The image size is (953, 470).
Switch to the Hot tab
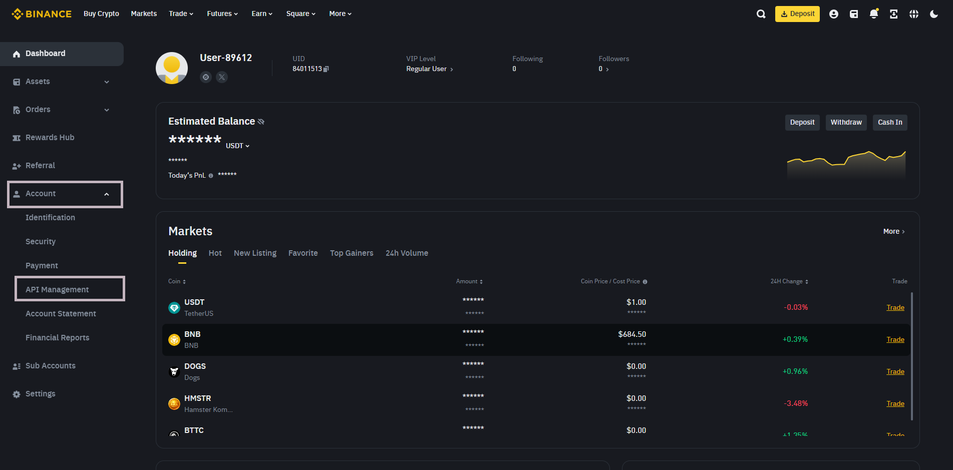click(215, 253)
